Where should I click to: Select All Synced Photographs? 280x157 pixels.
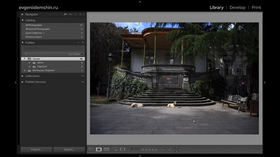(53, 29)
